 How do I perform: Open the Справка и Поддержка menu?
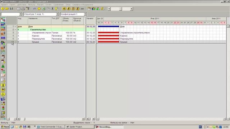click(x=83, y=5)
